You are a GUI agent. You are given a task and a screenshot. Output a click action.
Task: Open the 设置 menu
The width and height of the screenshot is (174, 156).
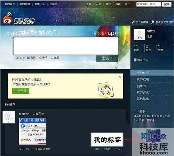coord(98,4)
